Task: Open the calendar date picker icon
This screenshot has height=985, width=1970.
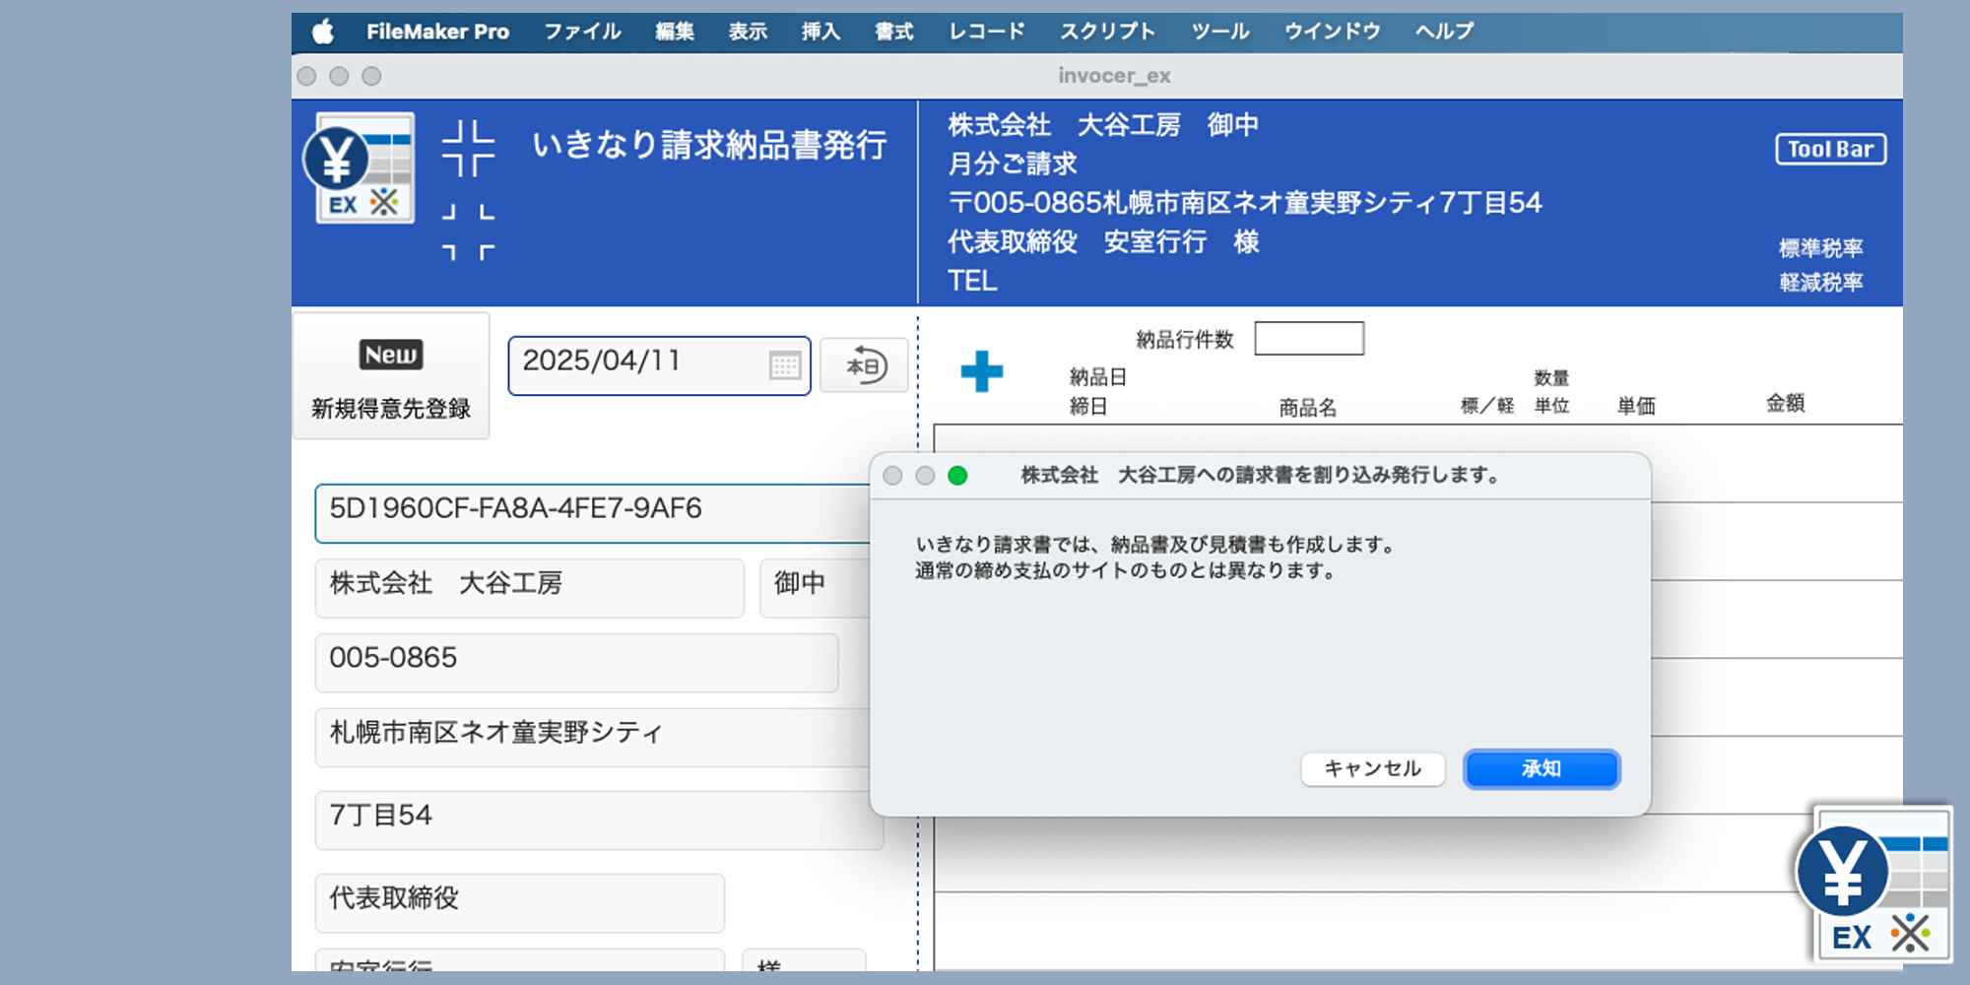Action: [x=785, y=365]
